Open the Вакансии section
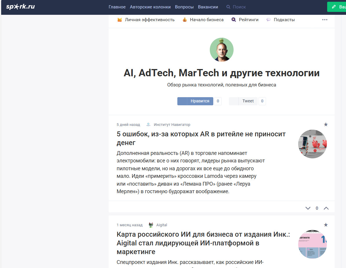Viewport: 346px width, 268px height. pyautogui.click(x=208, y=7)
